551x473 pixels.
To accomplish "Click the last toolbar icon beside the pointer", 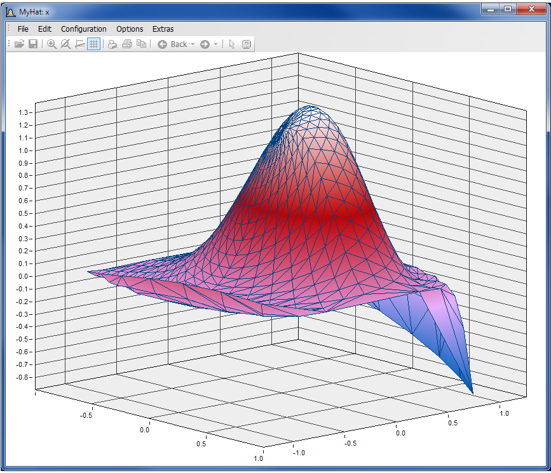I will coord(247,44).
